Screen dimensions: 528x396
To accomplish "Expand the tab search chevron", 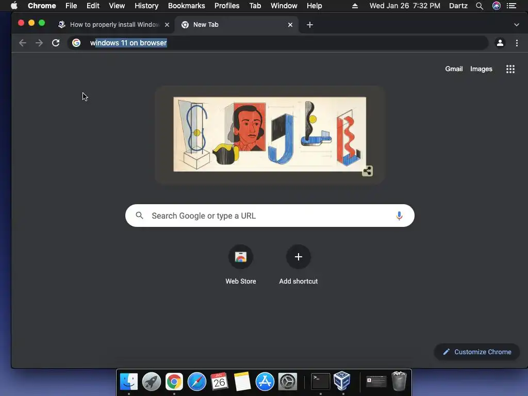I will (x=517, y=25).
